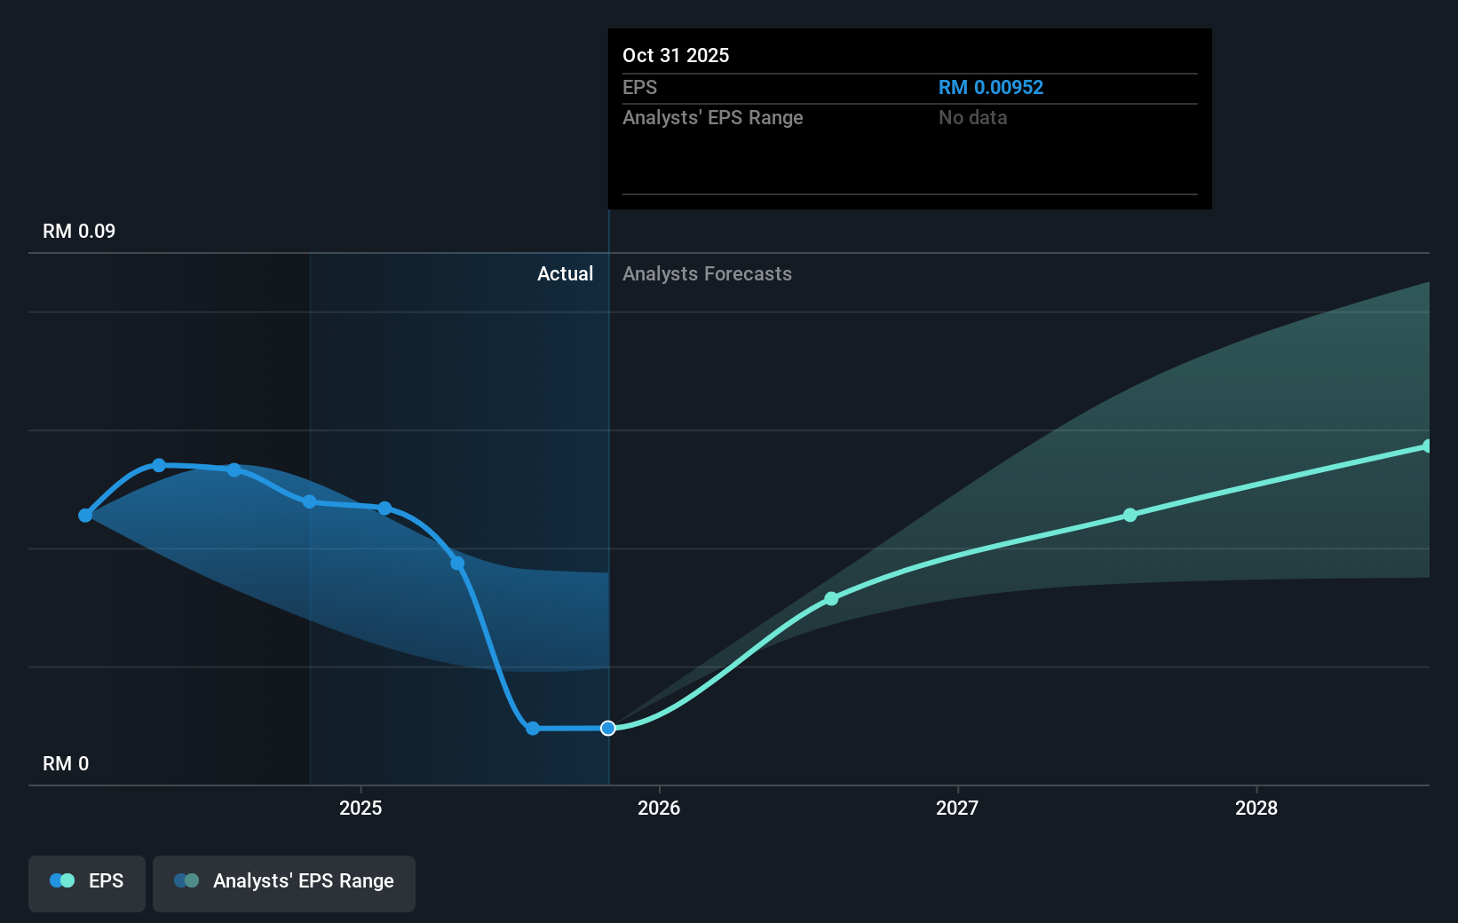The height and width of the screenshot is (923, 1458).
Task: Select the Analysts Forecasts section label
Action: [x=707, y=273]
